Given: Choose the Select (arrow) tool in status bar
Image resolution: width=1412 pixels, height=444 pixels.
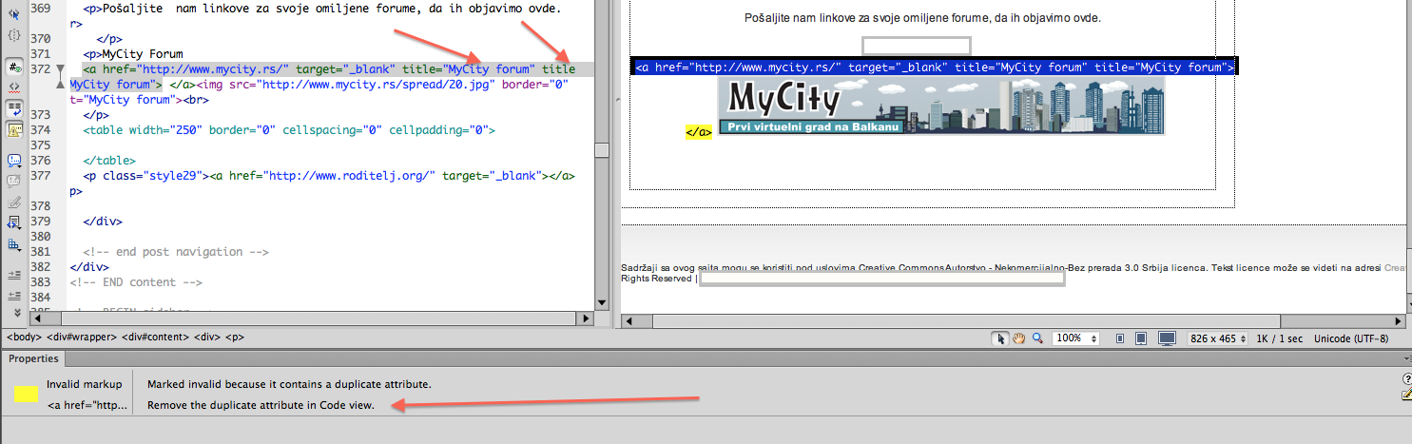Looking at the screenshot, I should pos(1000,338).
